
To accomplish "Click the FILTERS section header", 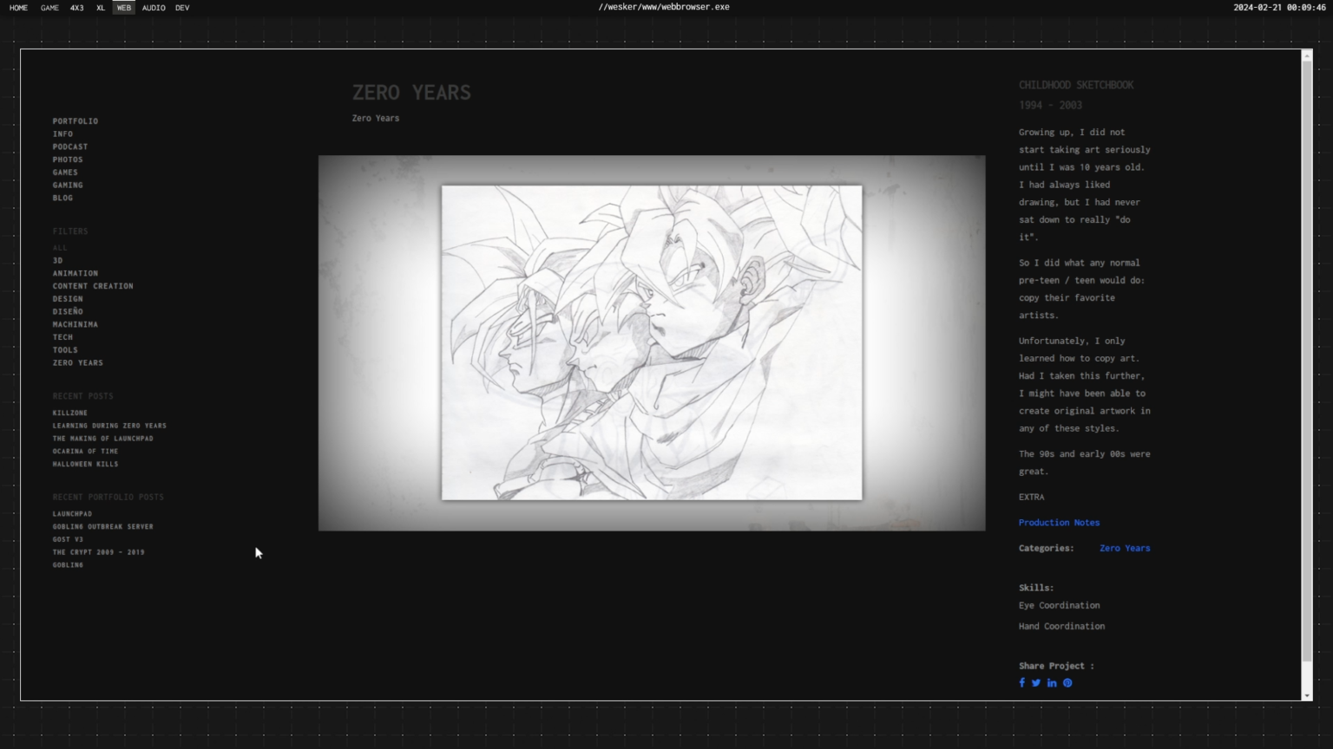I will click(70, 231).
